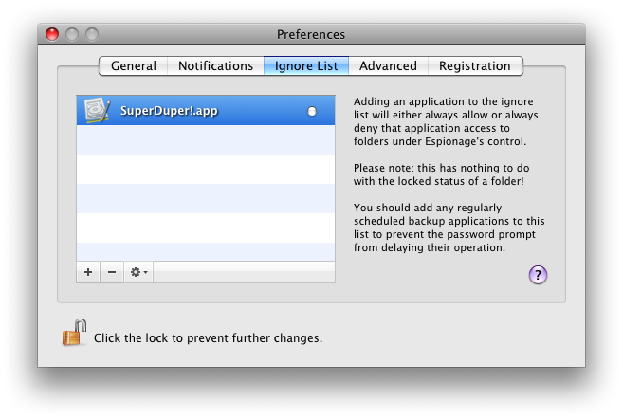
Task: Toggle the white indicator on SuperDuper!.app row
Action: [312, 111]
